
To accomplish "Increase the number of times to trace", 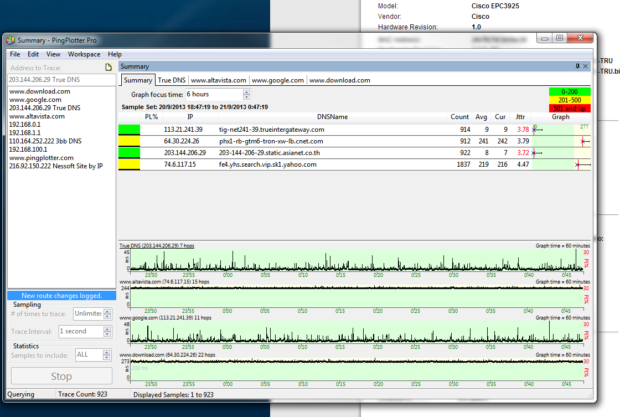I will [107, 312].
